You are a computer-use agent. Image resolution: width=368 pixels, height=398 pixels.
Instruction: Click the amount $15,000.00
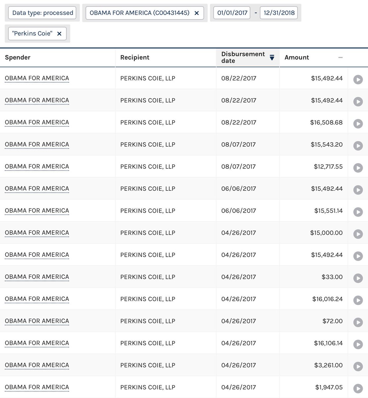point(326,232)
